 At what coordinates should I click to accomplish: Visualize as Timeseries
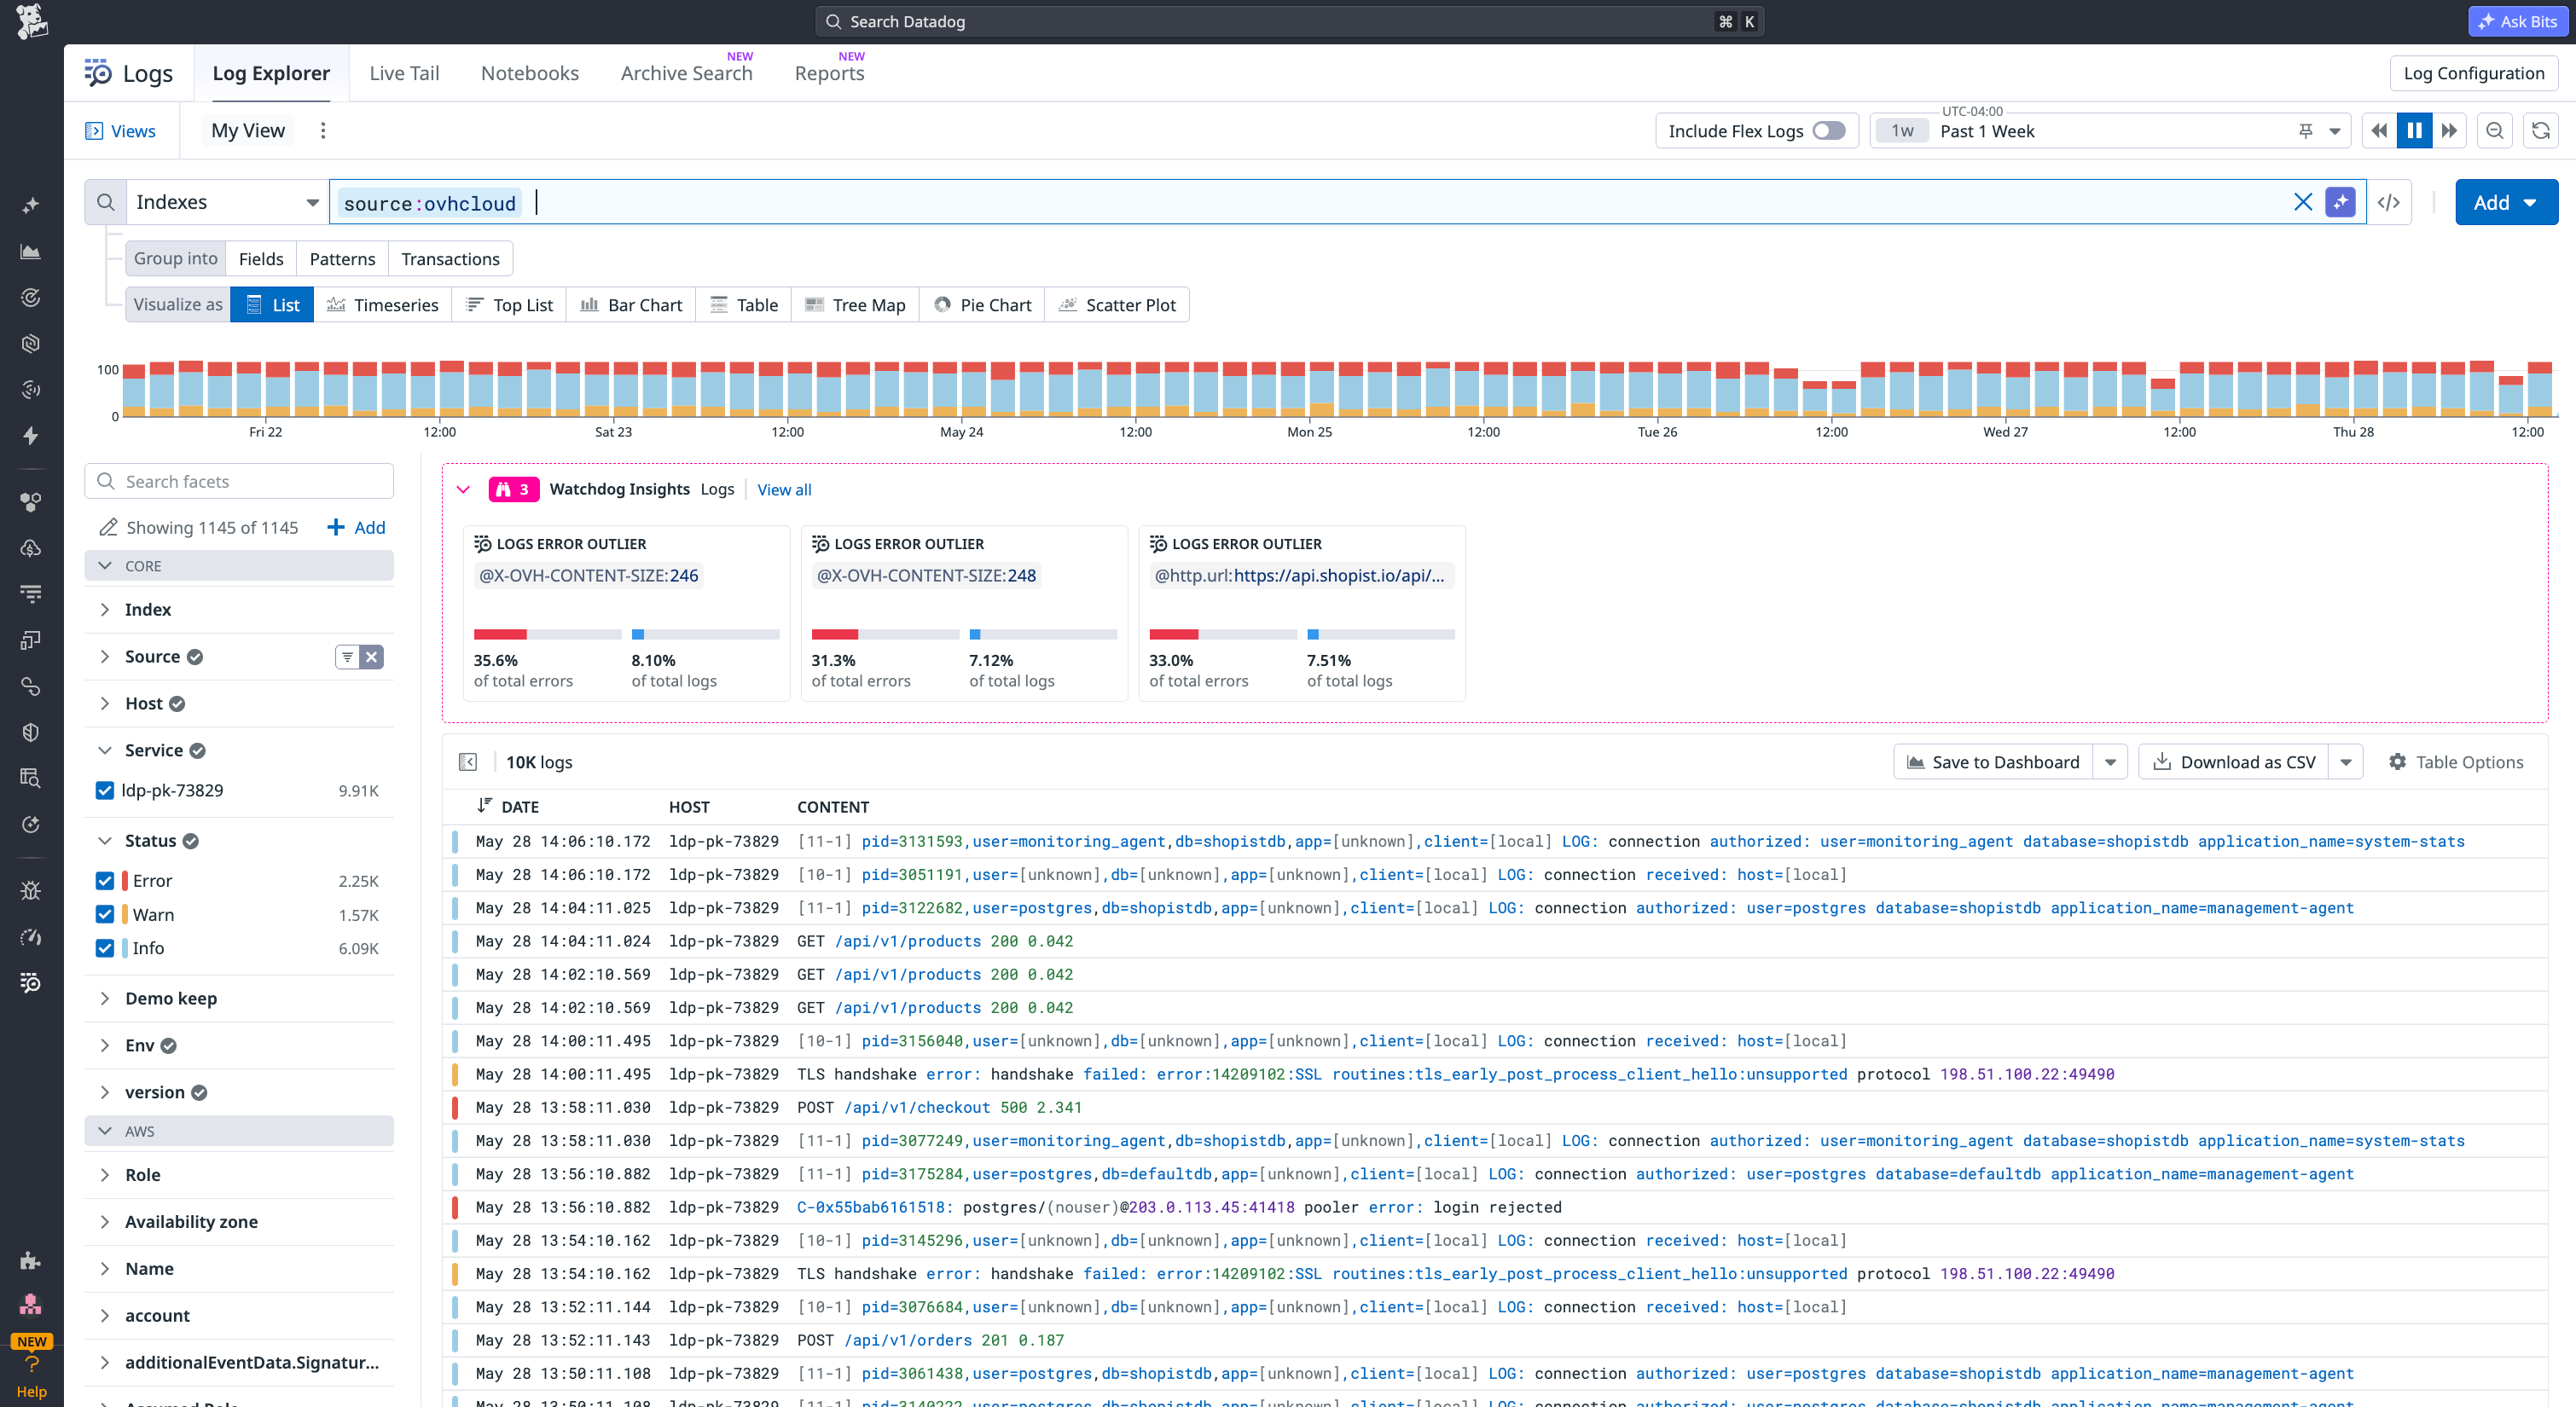pos(383,305)
